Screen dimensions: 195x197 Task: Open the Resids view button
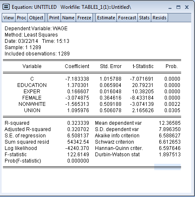(159, 18)
